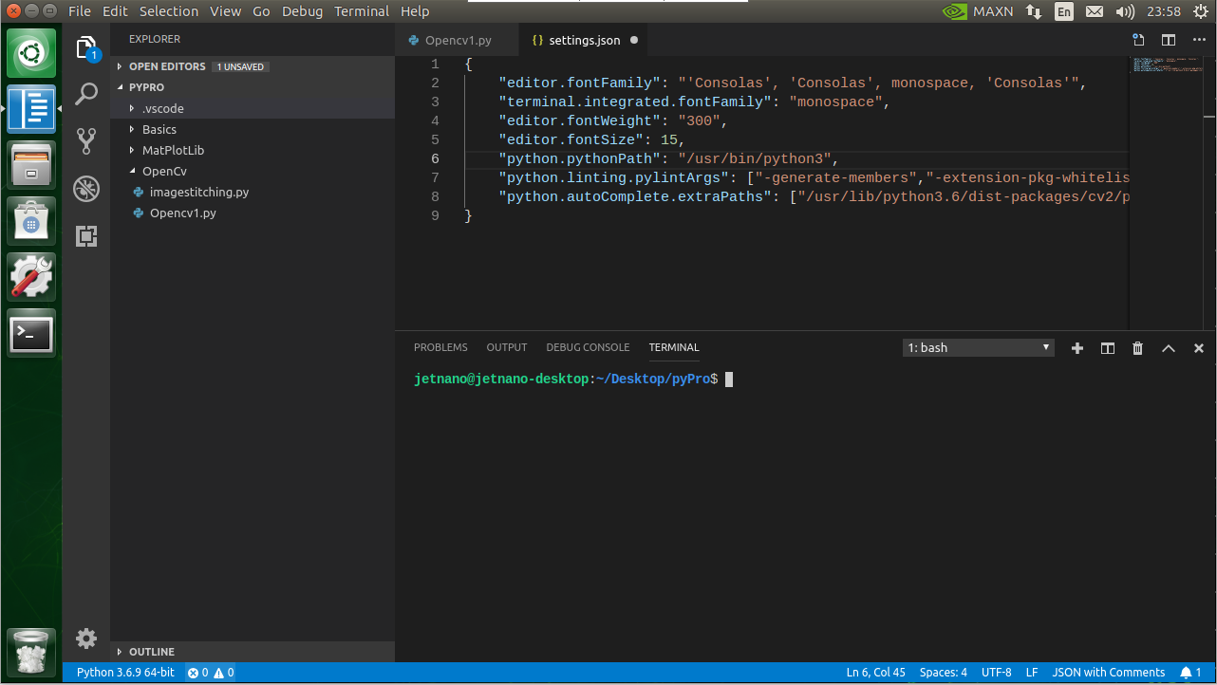Expand the OUTLINE section
This screenshot has height=685, width=1217.
click(152, 652)
